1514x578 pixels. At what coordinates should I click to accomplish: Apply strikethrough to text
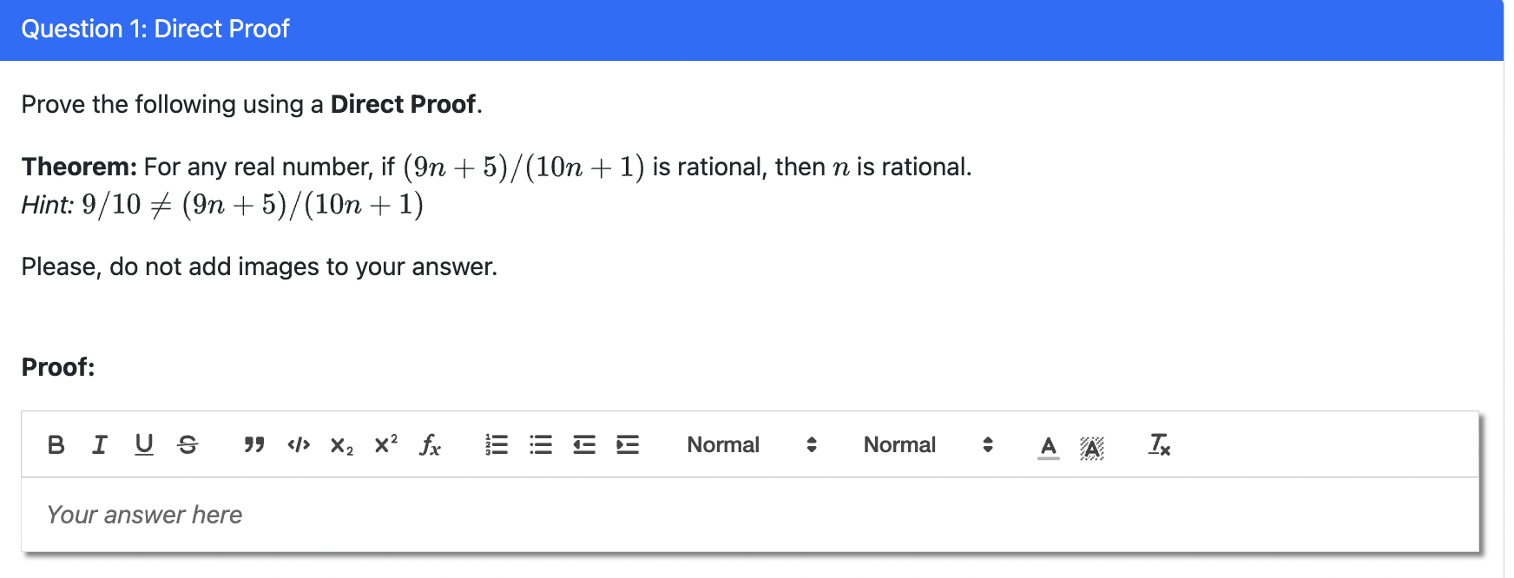tap(188, 445)
